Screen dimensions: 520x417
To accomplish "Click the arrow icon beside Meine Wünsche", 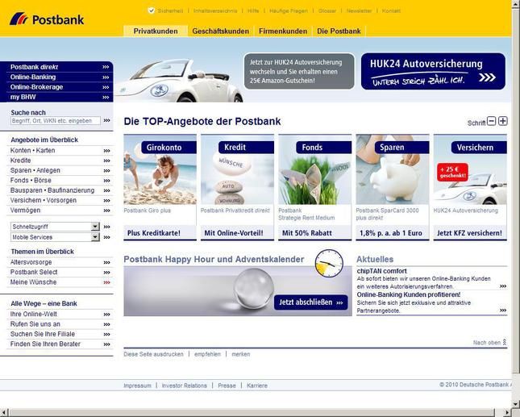I will tap(106, 282).
